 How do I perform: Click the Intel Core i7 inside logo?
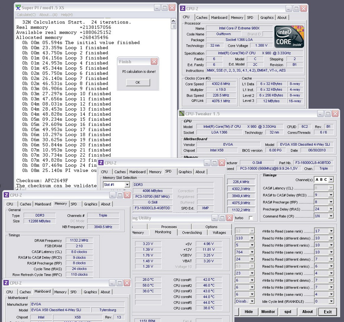click(289, 37)
